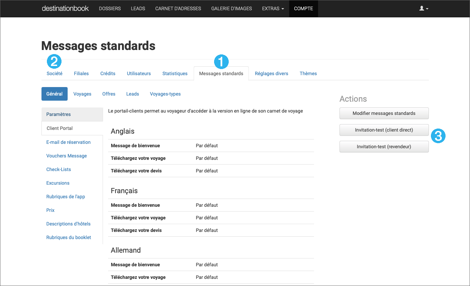Open the Réglages divers tab

(x=271, y=73)
